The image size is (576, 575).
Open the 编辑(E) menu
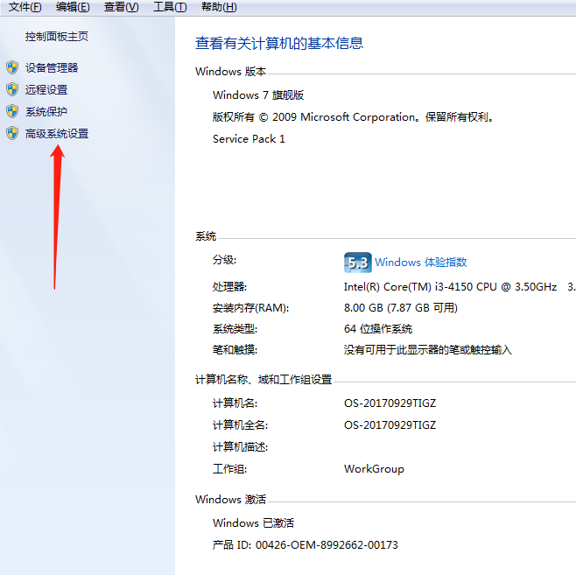[73, 7]
